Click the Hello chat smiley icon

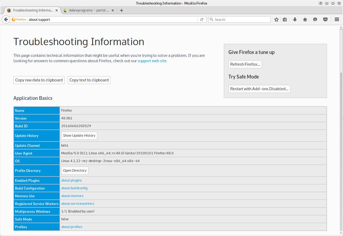pyautogui.click(x=315, y=19)
